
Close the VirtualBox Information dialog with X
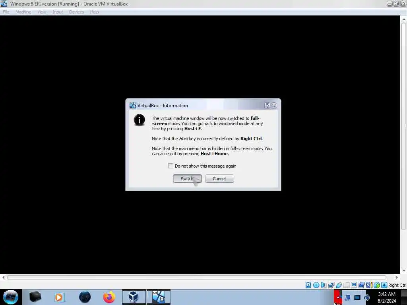click(x=274, y=105)
